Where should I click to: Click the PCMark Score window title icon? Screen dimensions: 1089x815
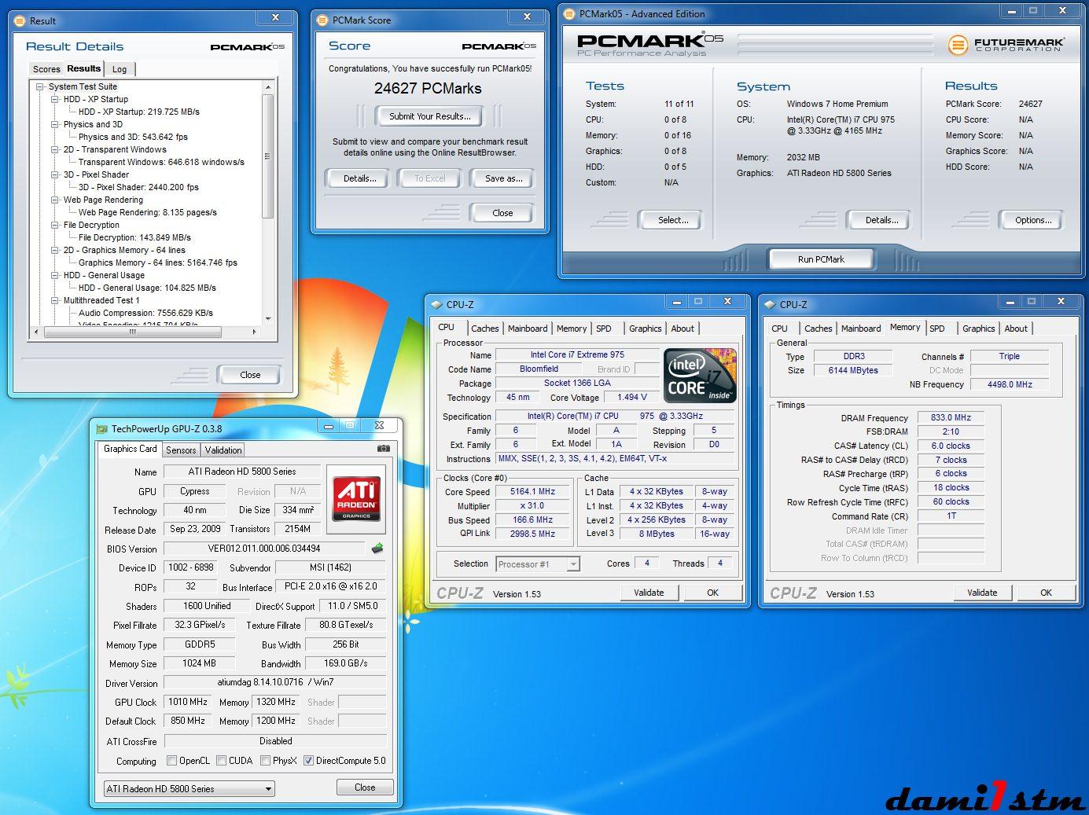pyautogui.click(x=322, y=20)
